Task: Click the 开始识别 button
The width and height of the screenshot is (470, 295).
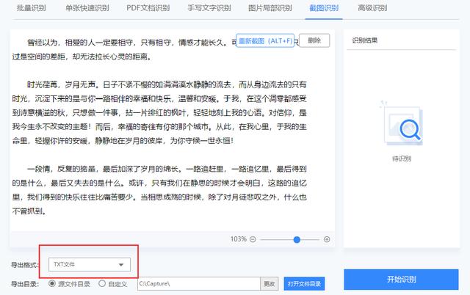Action: tap(401, 280)
